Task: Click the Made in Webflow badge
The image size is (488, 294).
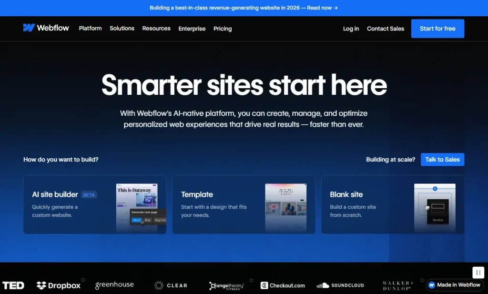Action: (454, 284)
